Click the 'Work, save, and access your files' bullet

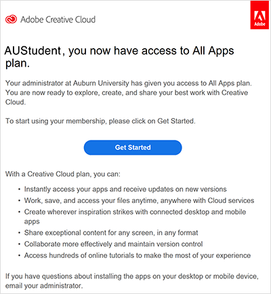(139, 200)
